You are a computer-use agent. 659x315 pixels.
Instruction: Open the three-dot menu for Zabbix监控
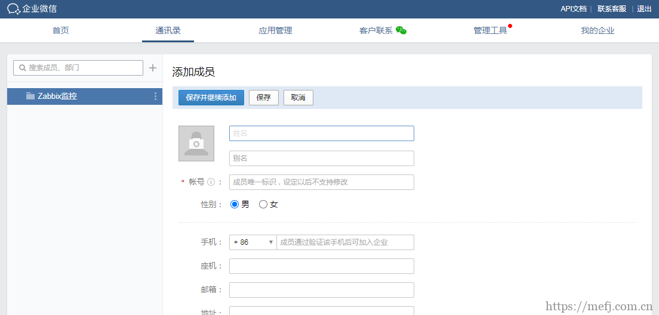(x=155, y=96)
